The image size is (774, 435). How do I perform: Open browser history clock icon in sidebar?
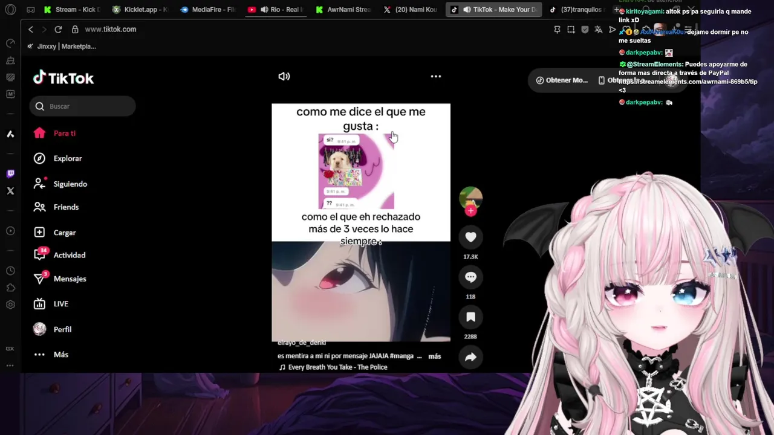10,271
